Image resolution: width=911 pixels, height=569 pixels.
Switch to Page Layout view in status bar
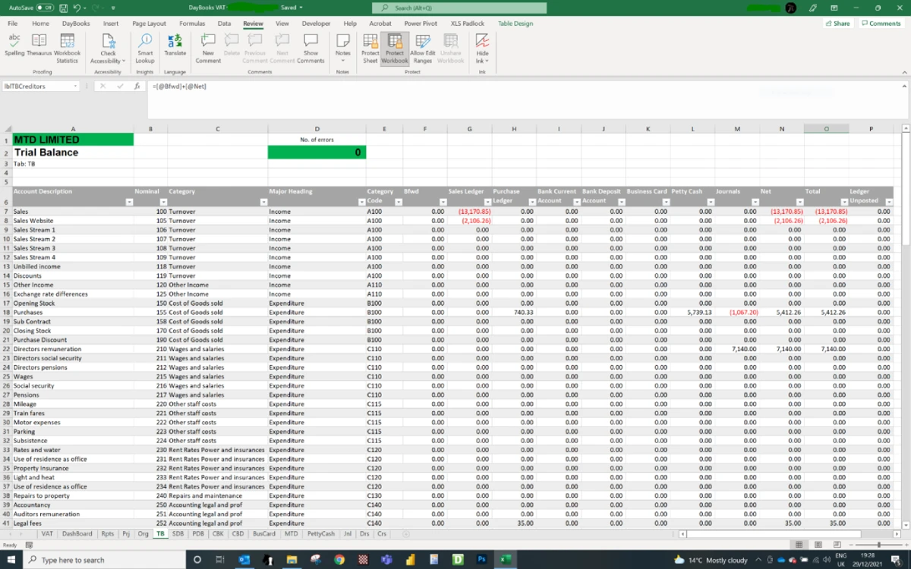tap(818, 545)
